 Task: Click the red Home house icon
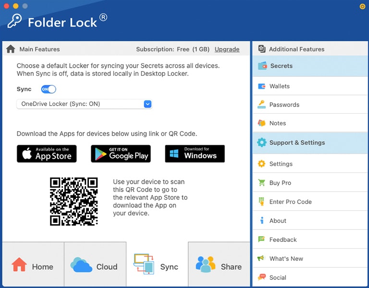pos(19,264)
